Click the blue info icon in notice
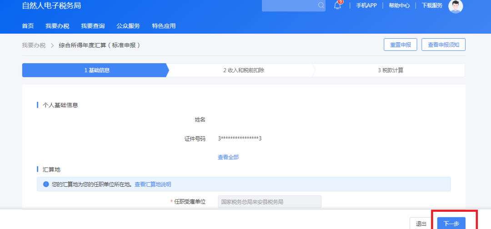Screen dimensions: 491x229 tap(45, 184)
